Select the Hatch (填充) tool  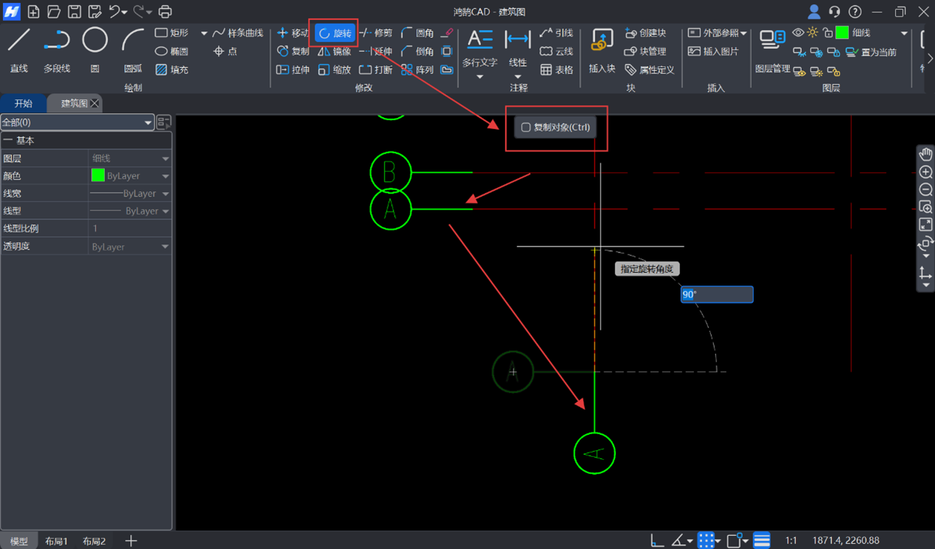pos(172,70)
